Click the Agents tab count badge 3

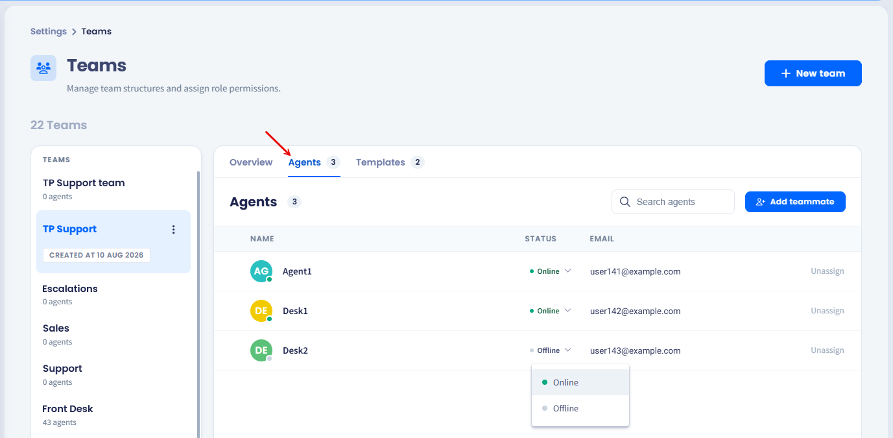point(333,162)
